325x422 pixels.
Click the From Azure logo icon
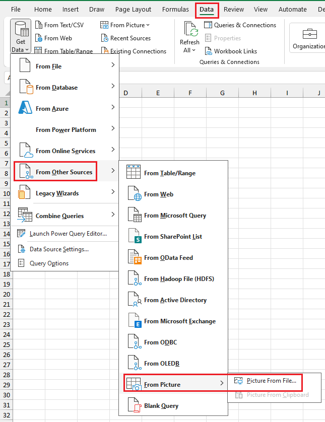(25, 108)
